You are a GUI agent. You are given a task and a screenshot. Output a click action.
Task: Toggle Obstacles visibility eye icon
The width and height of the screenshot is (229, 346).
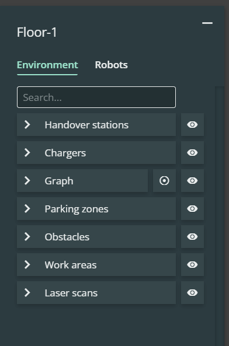[x=192, y=237]
